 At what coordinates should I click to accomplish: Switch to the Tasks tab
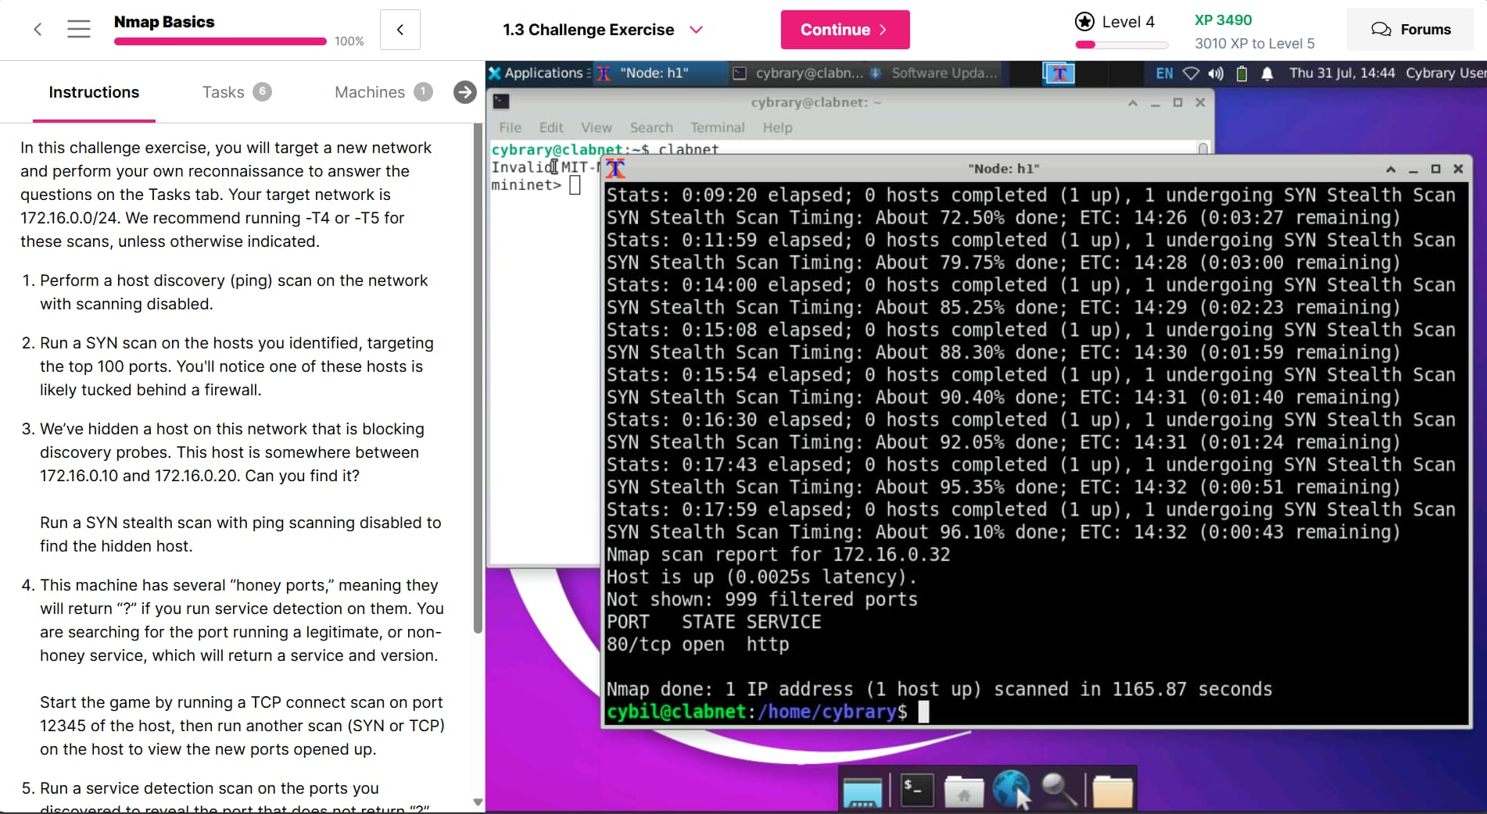236,92
